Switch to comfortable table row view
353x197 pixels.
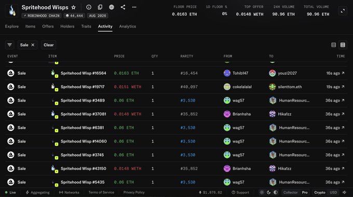coord(334,45)
